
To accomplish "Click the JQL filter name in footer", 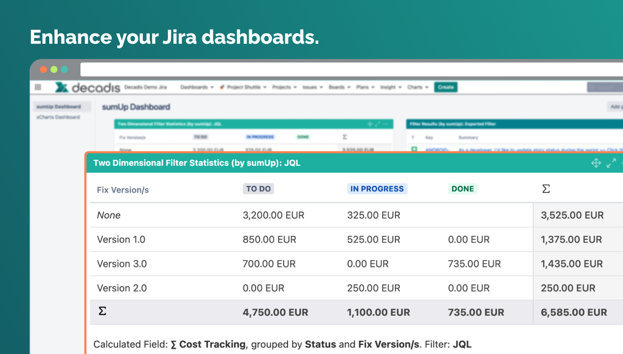I will point(462,345).
